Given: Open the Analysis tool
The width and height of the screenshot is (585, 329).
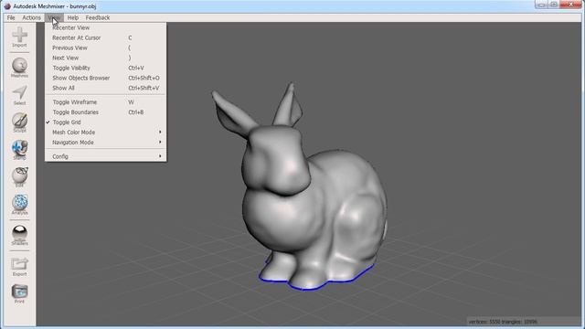Looking at the screenshot, I should (x=19, y=205).
